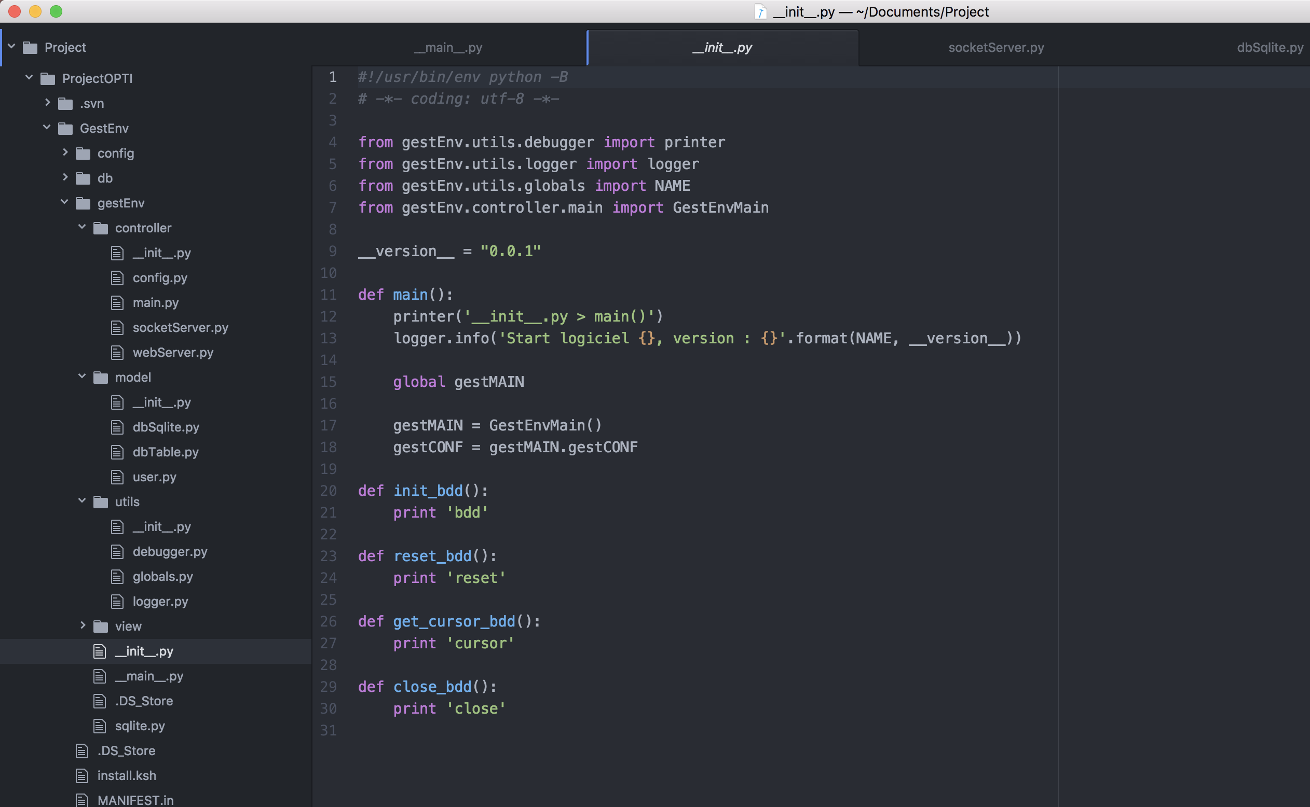Click the controller folder icon
Screen dimensions: 1310x807
pos(100,228)
